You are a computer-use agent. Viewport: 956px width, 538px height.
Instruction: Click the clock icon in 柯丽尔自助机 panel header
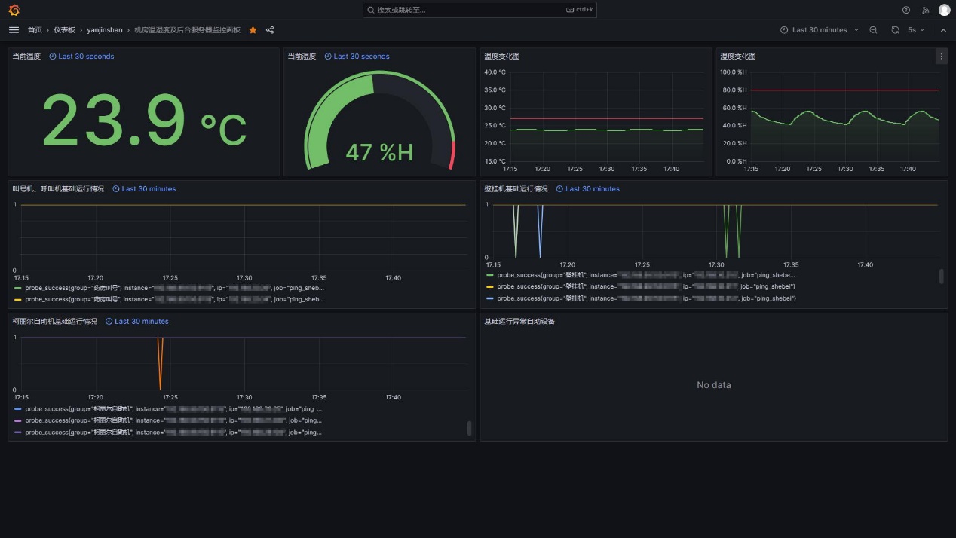(x=109, y=322)
